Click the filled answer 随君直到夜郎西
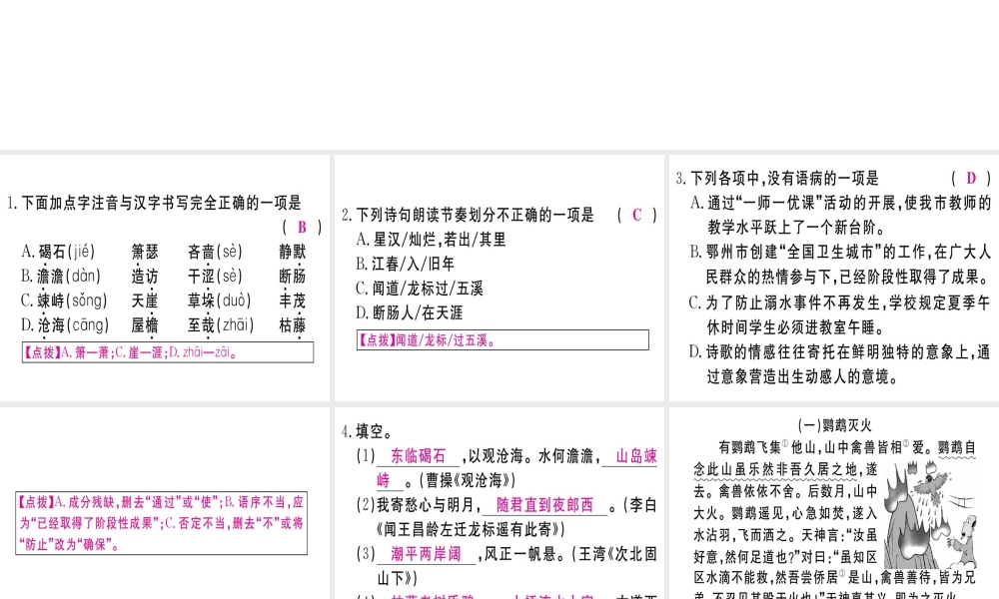The width and height of the screenshot is (999, 599). 544,505
